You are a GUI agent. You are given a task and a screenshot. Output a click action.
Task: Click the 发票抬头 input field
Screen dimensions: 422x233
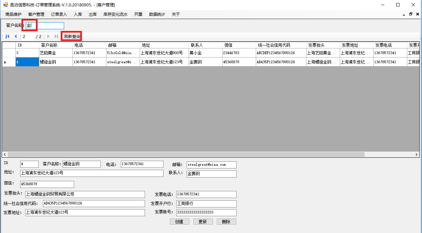85,194
